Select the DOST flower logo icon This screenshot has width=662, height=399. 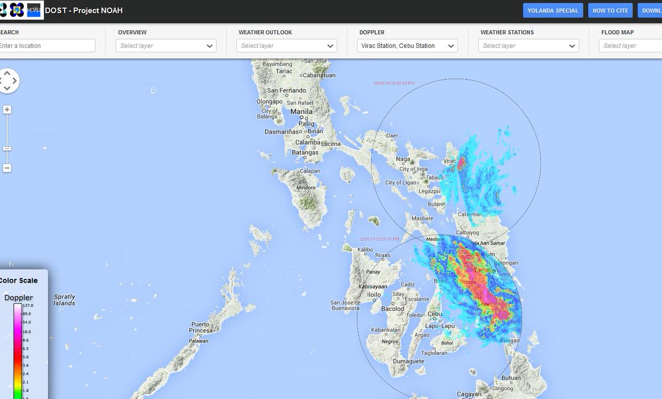(17, 10)
